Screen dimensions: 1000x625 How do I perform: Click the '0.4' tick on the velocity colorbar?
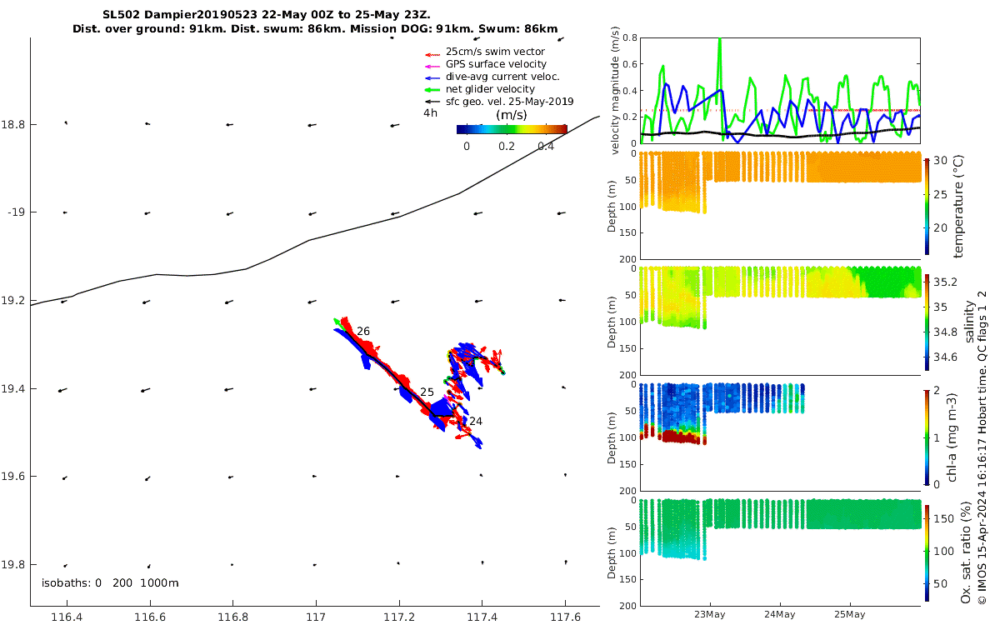pyautogui.click(x=546, y=146)
